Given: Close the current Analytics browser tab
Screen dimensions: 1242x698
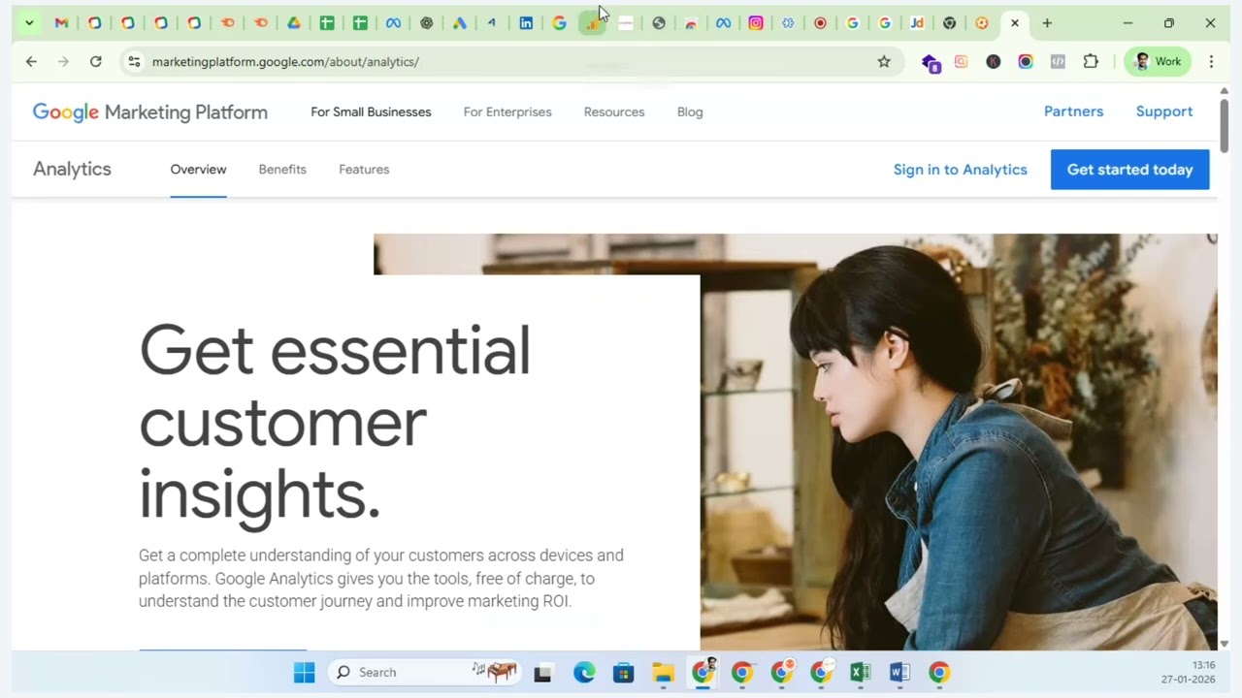Looking at the screenshot, I should 1015,23.
